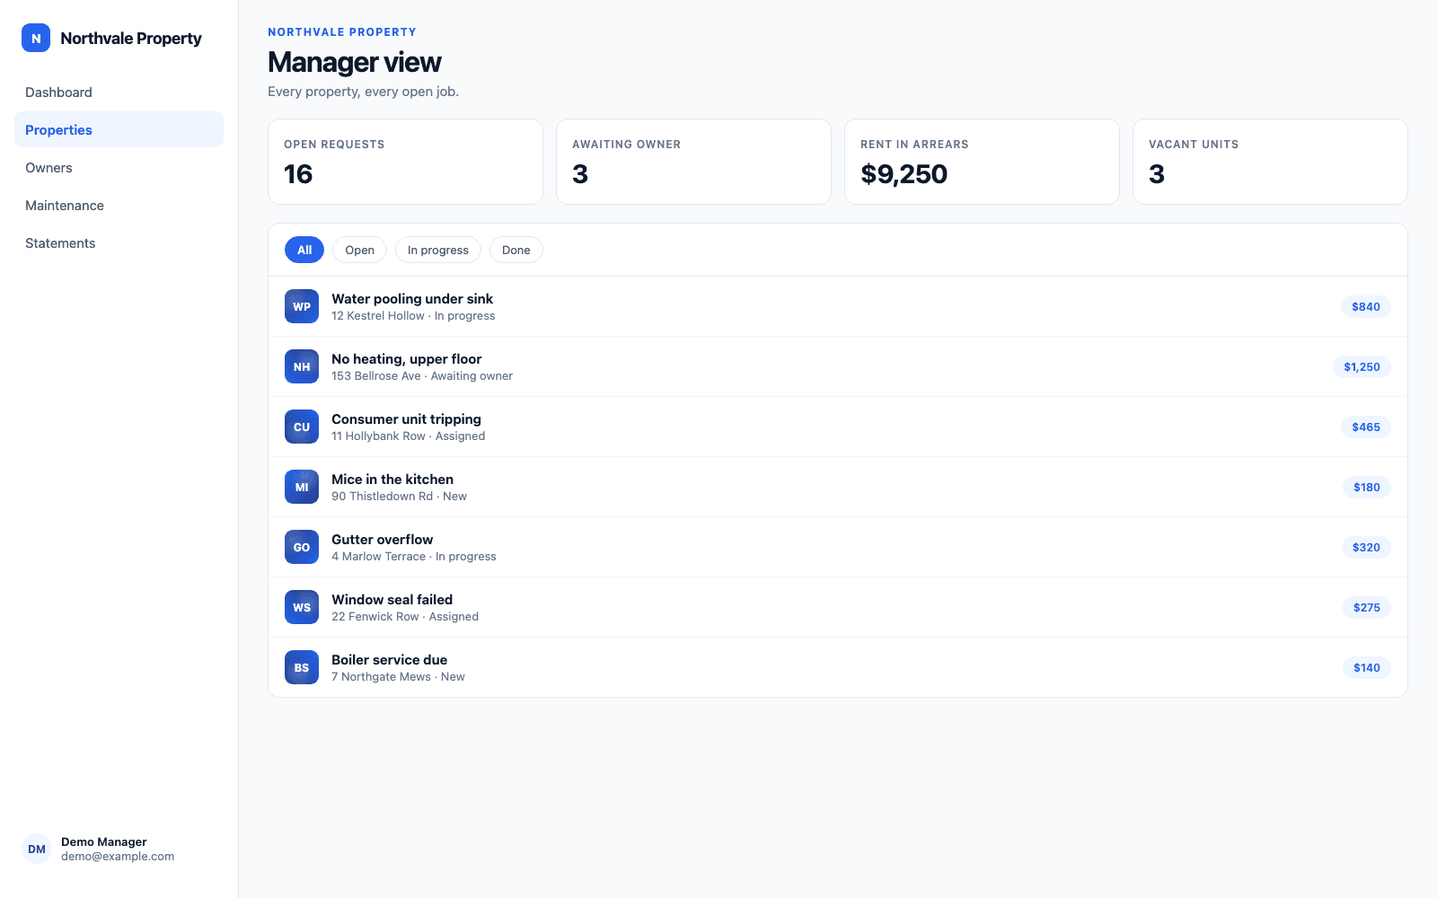Click the BS avatar for Boiler service
This screenshot has height=898, width=1437.
[x=302, y=667]
